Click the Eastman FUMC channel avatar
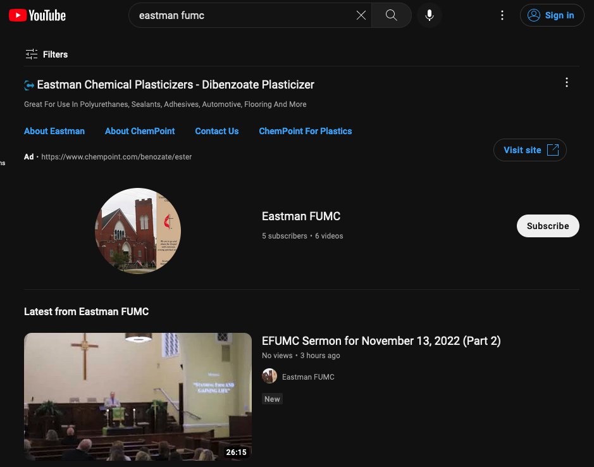The height and width of the screenshot is (467, 594). click(x=138, y=230)
